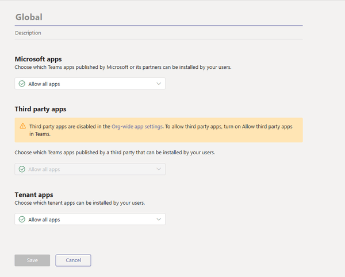Image resolution: width=345 pixels, height=277 pixels.
Task: Focus the Description text field
Action: pyautogui.click(x=158, y=33)
